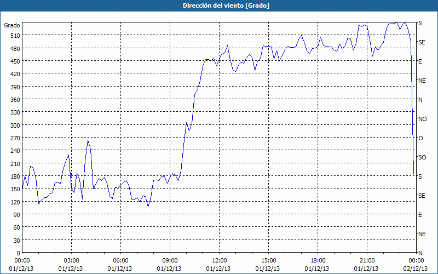Click the 'SO' compass direction label
Viewport: 438px width, 274px height.
[x=422, y=157]
